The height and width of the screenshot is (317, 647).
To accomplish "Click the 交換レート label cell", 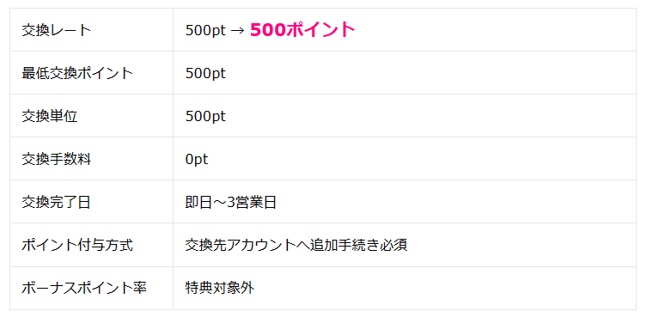I will pyautogui.click(x=91, y=30).
